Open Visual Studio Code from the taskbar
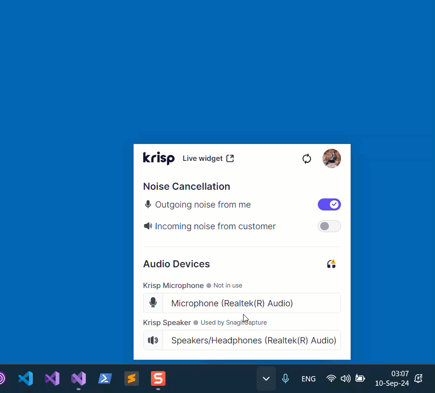 (x=26, y=379)
